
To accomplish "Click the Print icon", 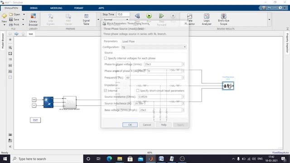I will click(11, 24).
